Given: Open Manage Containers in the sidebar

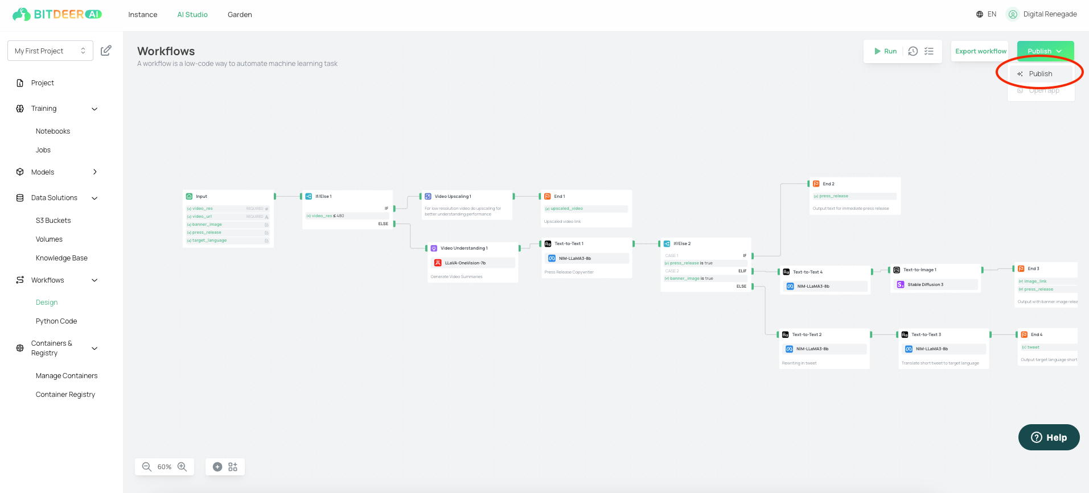Looking at the screenshot, I should coord(67,375).
